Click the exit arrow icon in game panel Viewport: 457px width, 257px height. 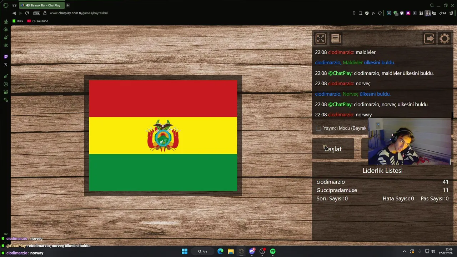click(x=429, y=39)
